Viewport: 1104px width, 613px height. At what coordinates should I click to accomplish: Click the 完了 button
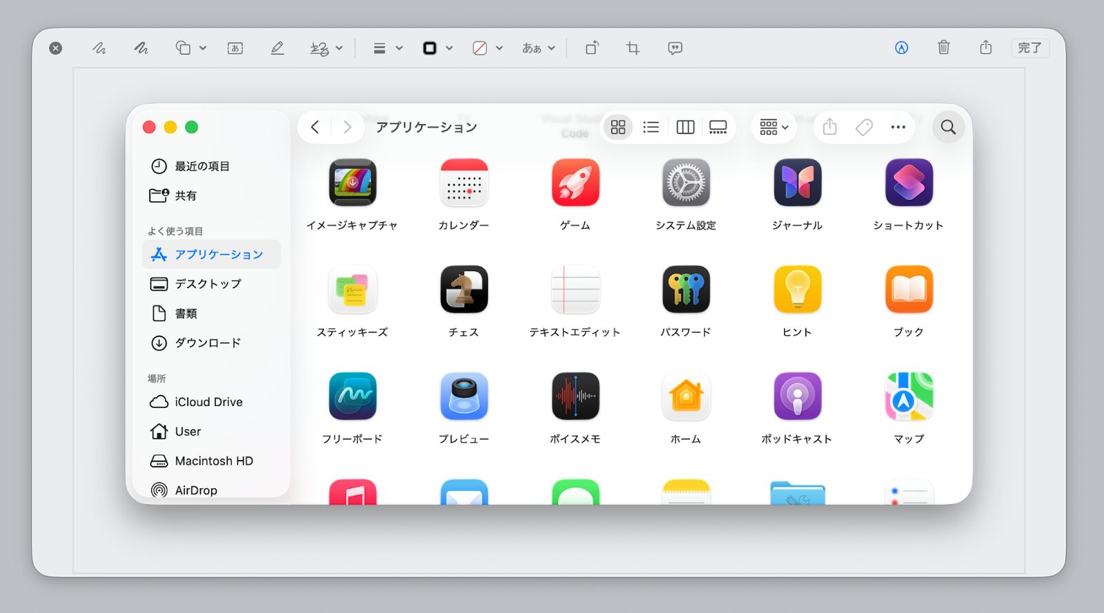coord(1029,48)
